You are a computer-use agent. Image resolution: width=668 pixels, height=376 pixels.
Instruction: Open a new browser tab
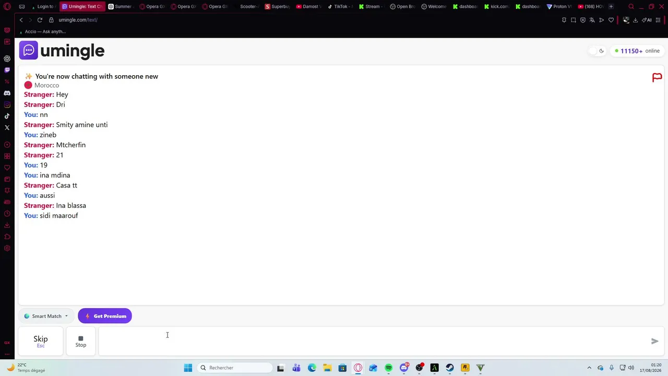[x=611, y=7]
